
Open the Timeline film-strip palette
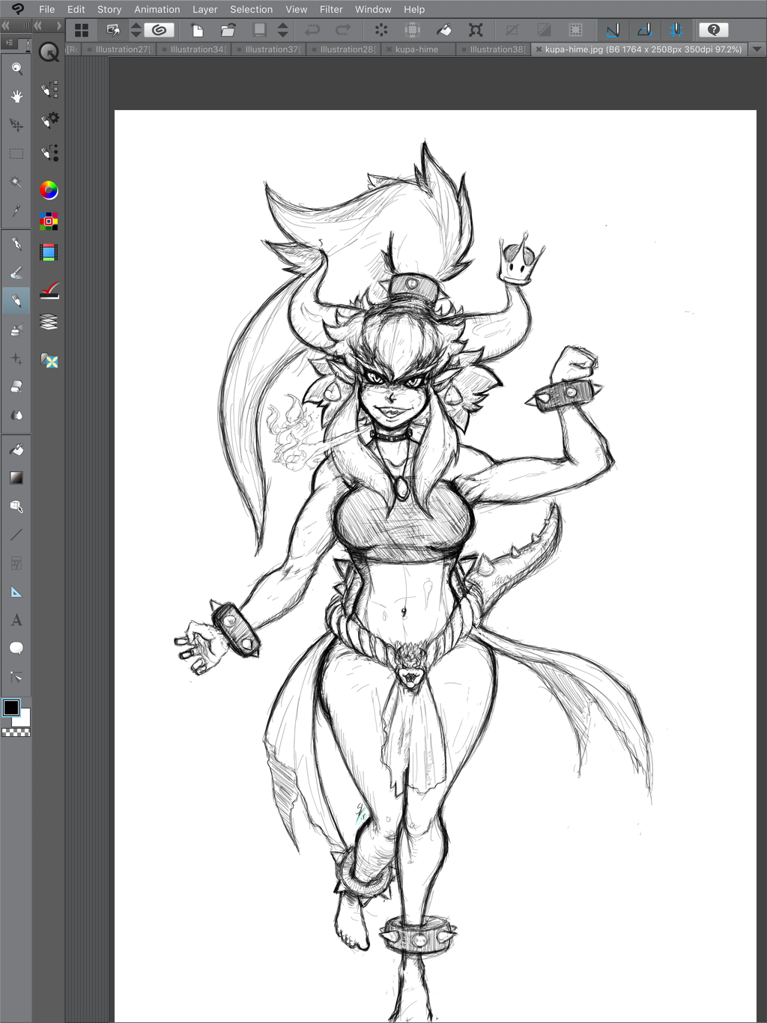pos(49,252)
